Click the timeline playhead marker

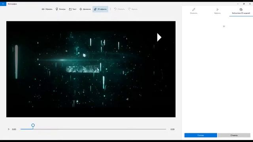pos(33,125)
